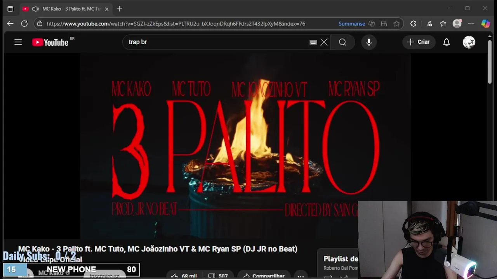Click Summarise in the address bar
This screenshot has height=279, width=497.
352,24
